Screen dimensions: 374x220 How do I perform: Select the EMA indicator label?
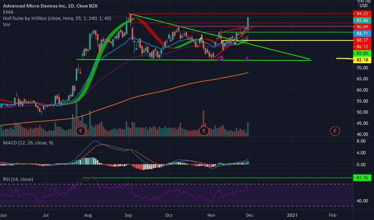click(x=8, y=12)
